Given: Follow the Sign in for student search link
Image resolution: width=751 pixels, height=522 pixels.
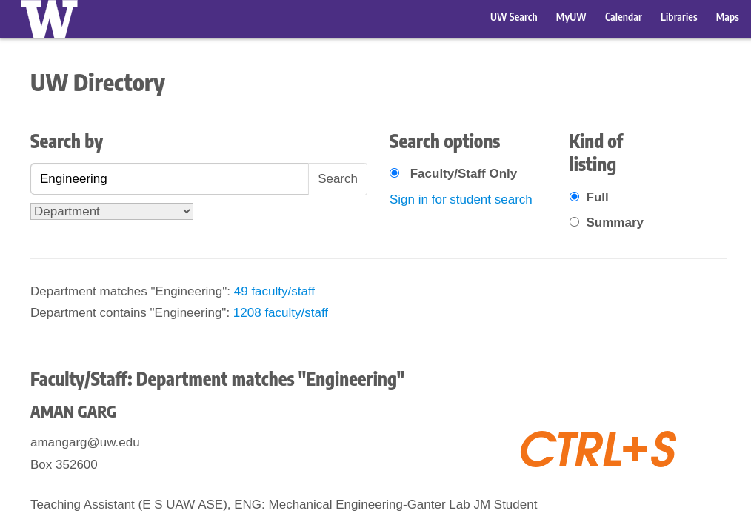Looking at the screenshot, I should click(461, 199).
